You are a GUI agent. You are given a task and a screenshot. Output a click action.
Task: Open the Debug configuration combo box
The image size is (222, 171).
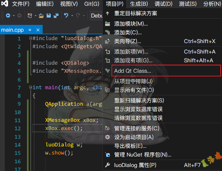[96, 15]
